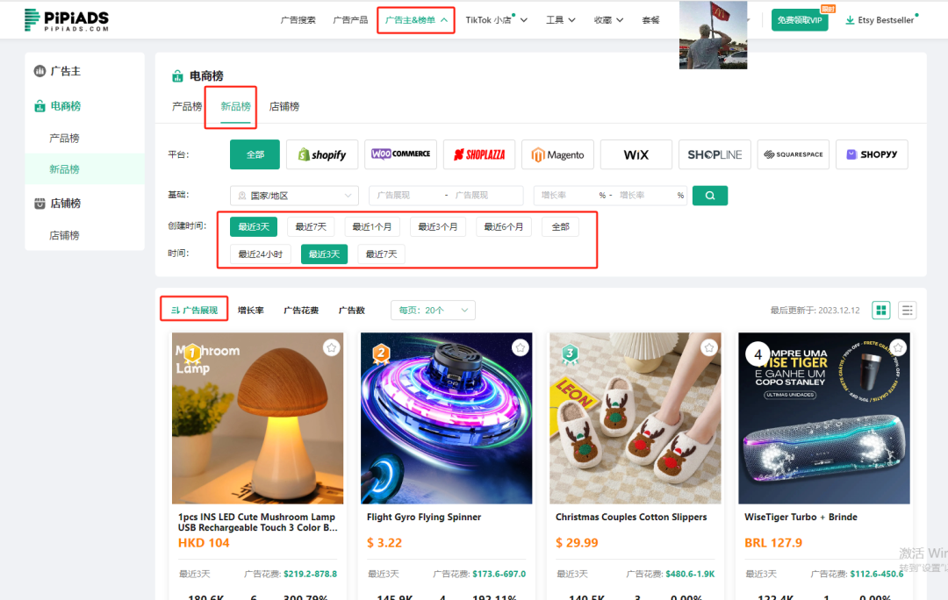Select the WooCommerce platform filter
The image size is (948, 600).
pos(400,154)
